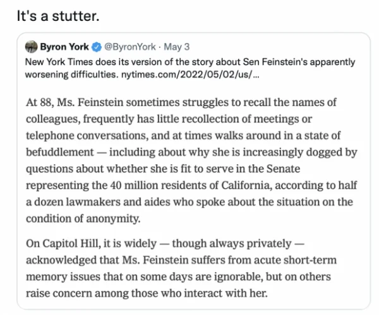Image resolution: width=379 pixels, height=315 pixels.
Task: Click the truncated link ellipsis
Action: click(255, 76)
